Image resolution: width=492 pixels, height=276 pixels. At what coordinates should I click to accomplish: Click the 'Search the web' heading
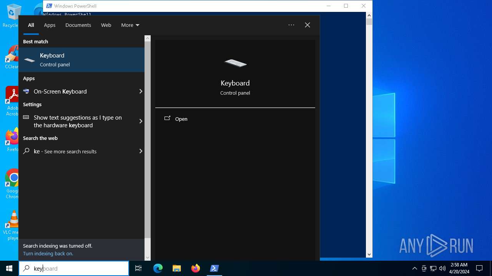(40, 138)
